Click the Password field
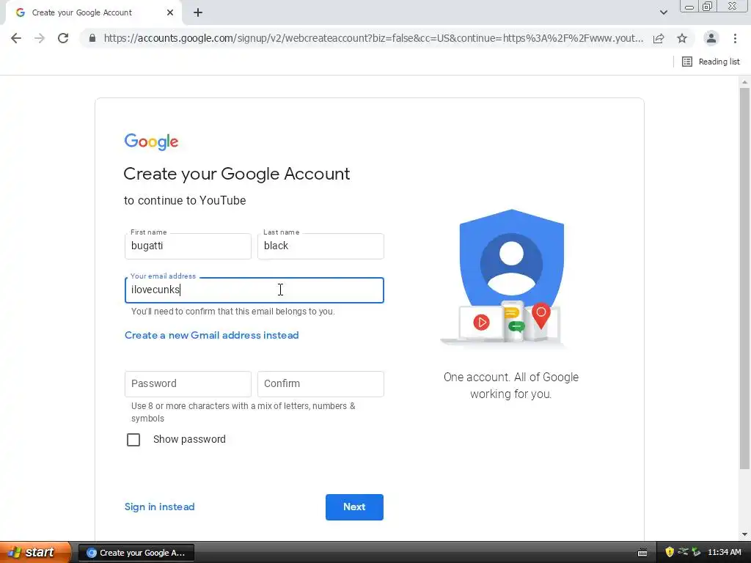751x563 pixels. pos(188,384)
